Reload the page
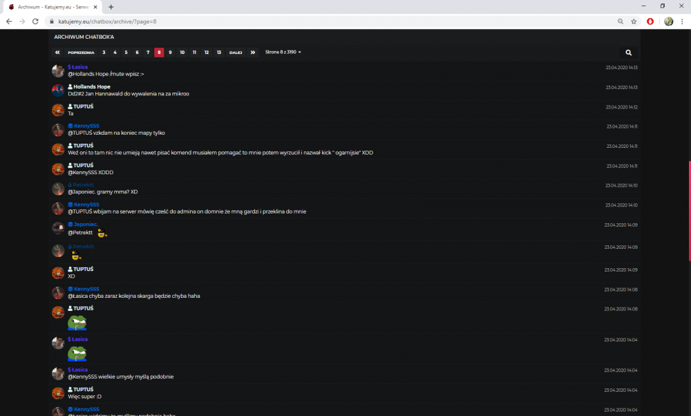 [x=35, y=21]
